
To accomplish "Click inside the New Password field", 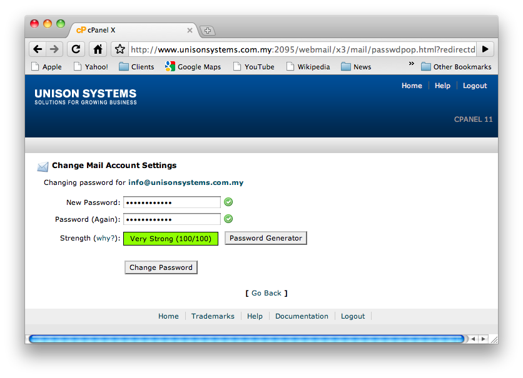I will pyautogui.click(x=172, y=202).
